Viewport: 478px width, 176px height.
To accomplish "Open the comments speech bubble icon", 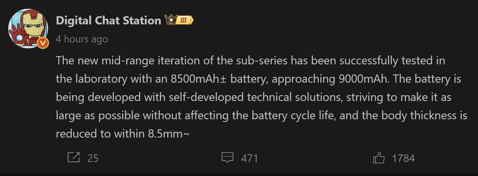I will click(227, 157).
